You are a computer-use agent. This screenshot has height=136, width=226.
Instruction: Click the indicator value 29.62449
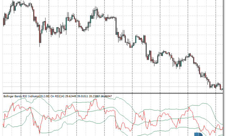point(71,96)
